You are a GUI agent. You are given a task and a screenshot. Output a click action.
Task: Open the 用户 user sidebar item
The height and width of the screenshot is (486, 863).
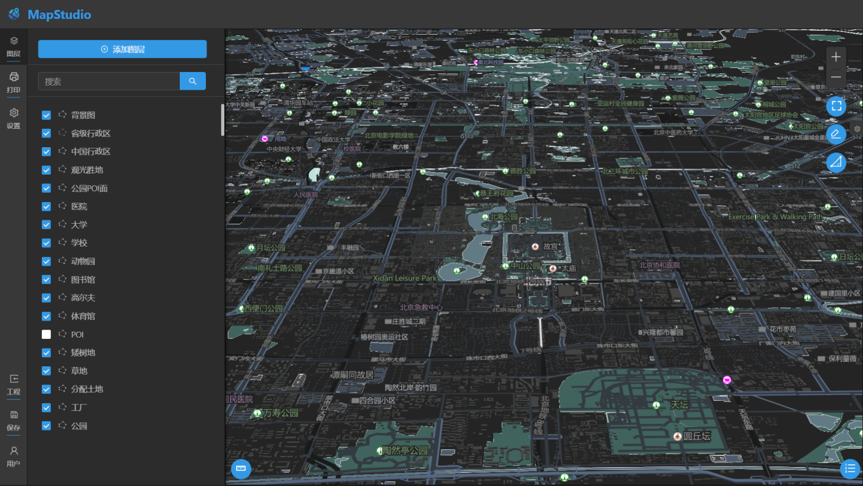[x=14, y=457]
